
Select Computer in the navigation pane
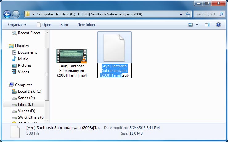pyautogui.click(x=23, y=85)
